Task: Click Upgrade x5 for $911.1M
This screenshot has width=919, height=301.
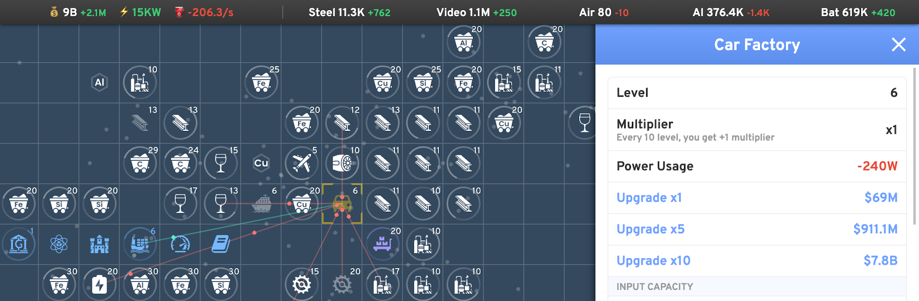Action: click(757, 229)
